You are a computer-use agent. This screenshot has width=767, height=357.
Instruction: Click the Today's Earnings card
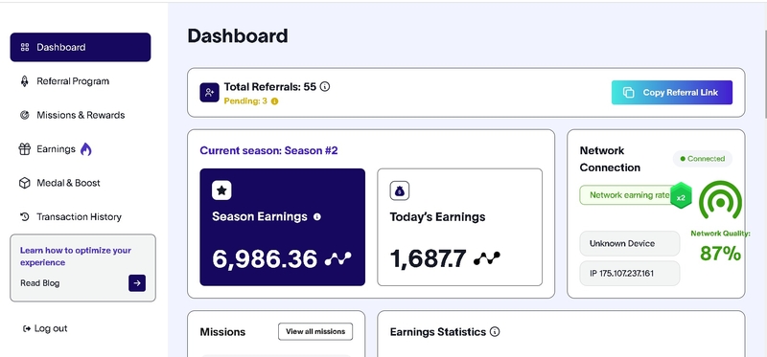(x=460, y=227)
